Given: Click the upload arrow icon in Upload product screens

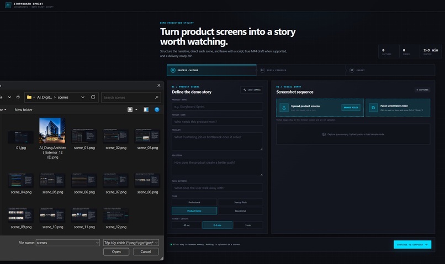Looking at the screenshot, I should coord(284,107).
